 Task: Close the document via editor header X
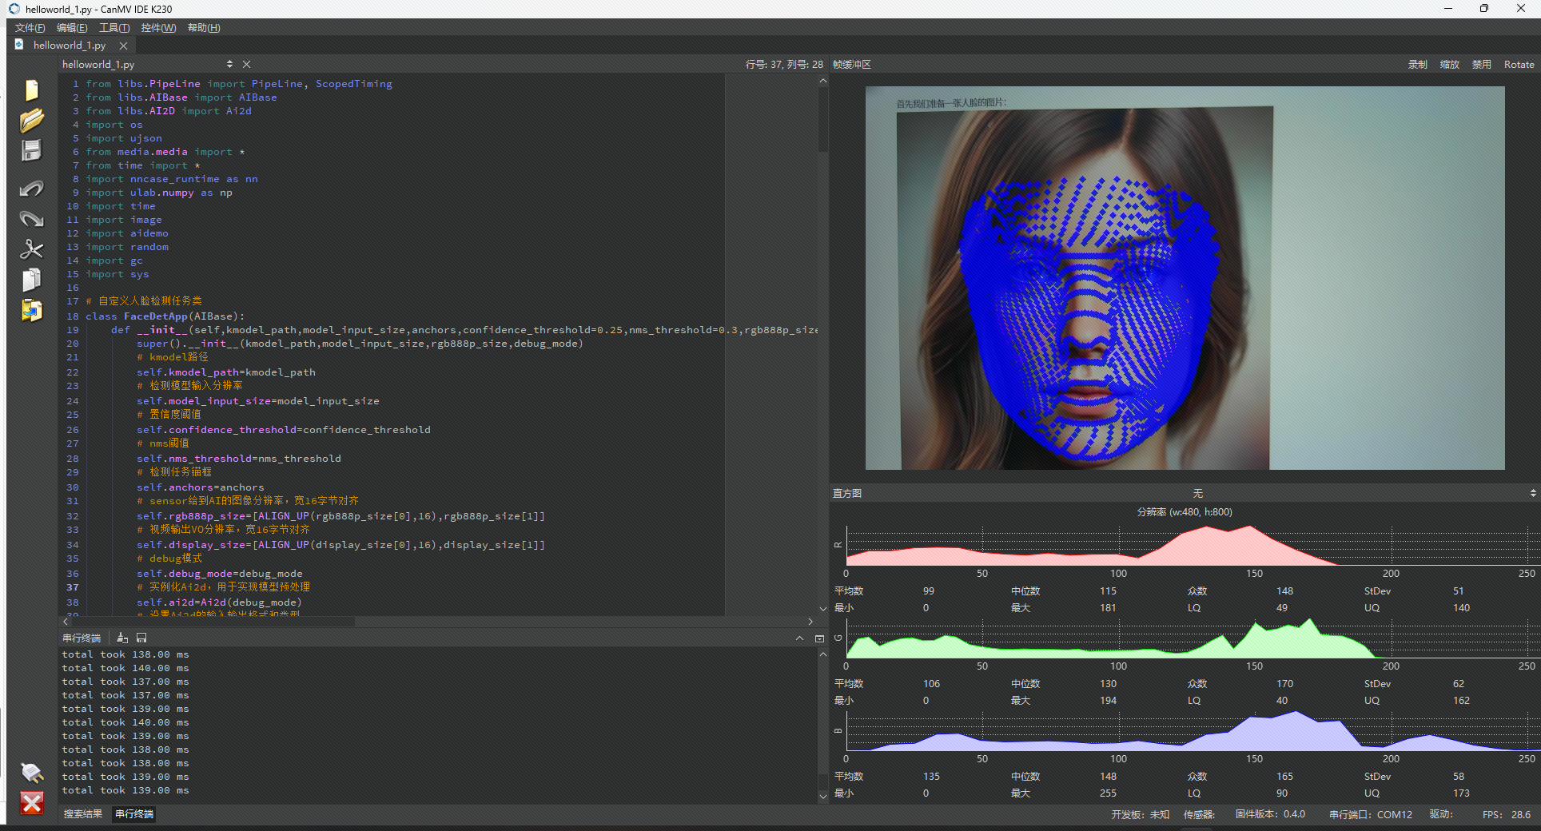(x=246, y=64)
